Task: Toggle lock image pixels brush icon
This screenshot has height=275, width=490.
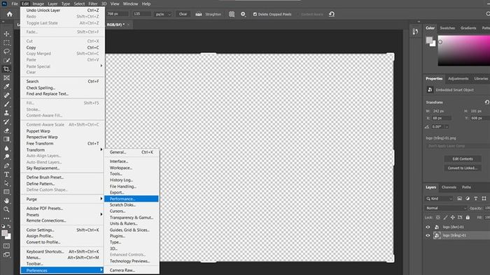Action: coord(445,217)
